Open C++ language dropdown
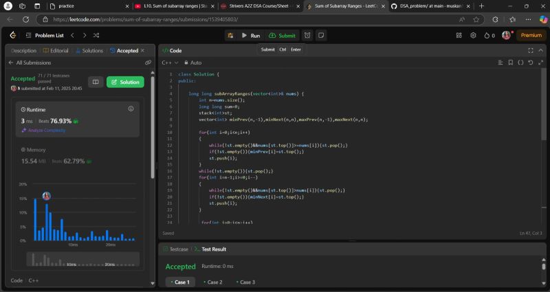 click(170, 63)
